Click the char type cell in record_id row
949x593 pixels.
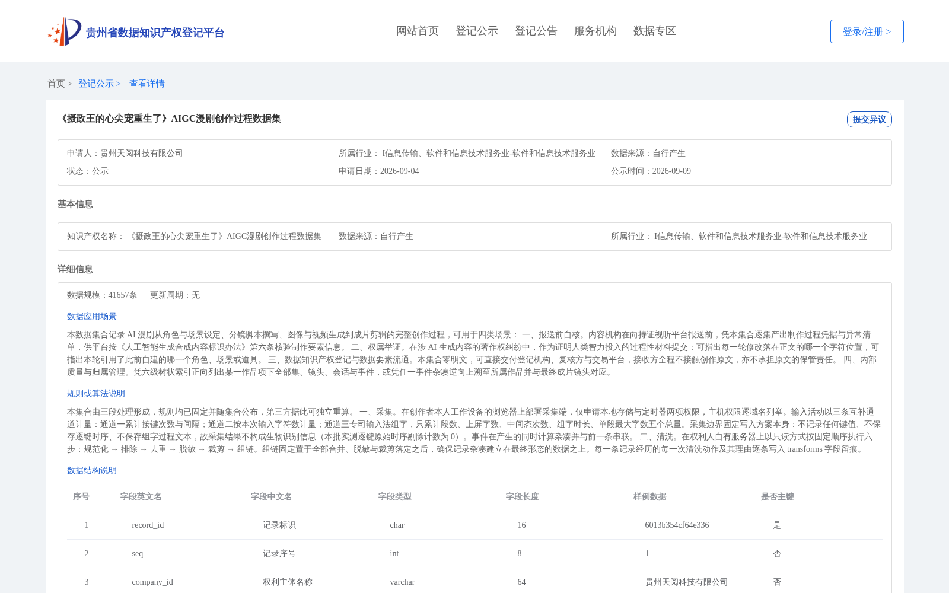pyautogui.click(x=397, y=525)
